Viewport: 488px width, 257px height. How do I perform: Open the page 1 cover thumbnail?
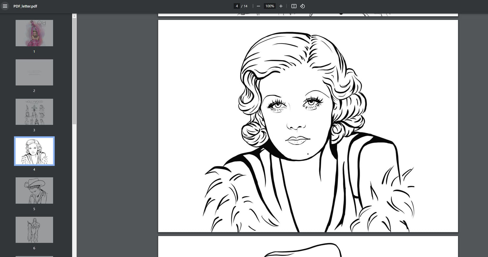click(34, 33)
